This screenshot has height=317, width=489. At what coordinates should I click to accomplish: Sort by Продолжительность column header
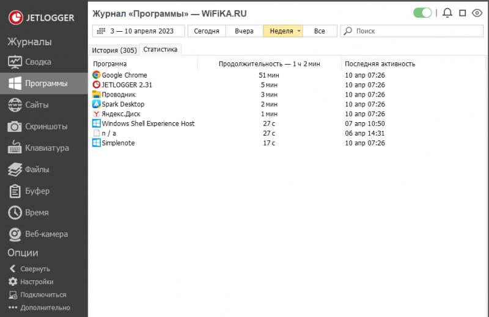269,64
